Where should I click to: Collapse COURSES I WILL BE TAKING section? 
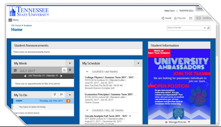click(87, 110)
